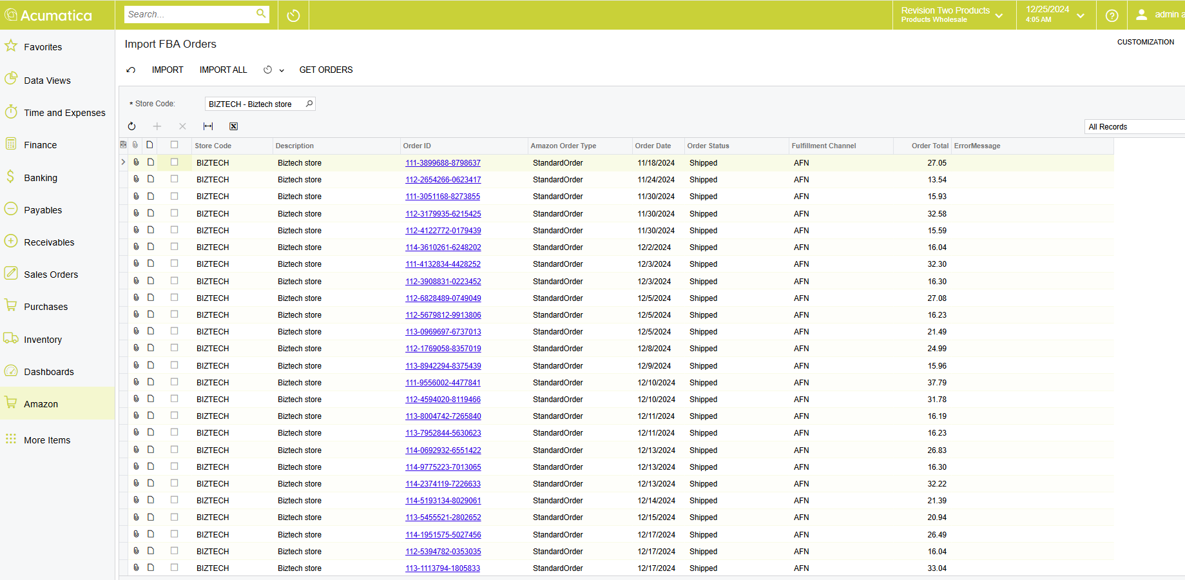Click the undo cancel arrow icon

pyautogui.click(x=131, y=70)
